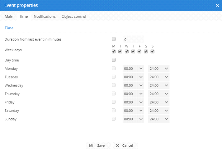Go to the Object control tab
The height and width of the screenshot is (153, 222).
(x=74, y=17)
